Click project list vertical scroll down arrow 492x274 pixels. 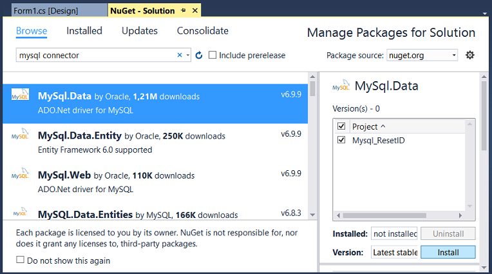tap(469, 206)
